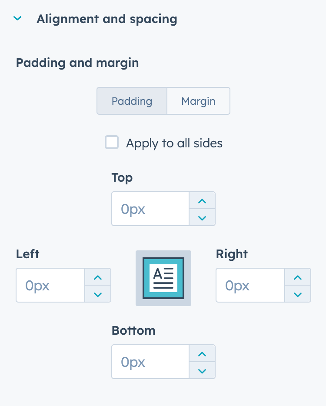326x406 pixels.
Task: Enable the Apply to all sides checkbox
Action: tap(112, 142)
